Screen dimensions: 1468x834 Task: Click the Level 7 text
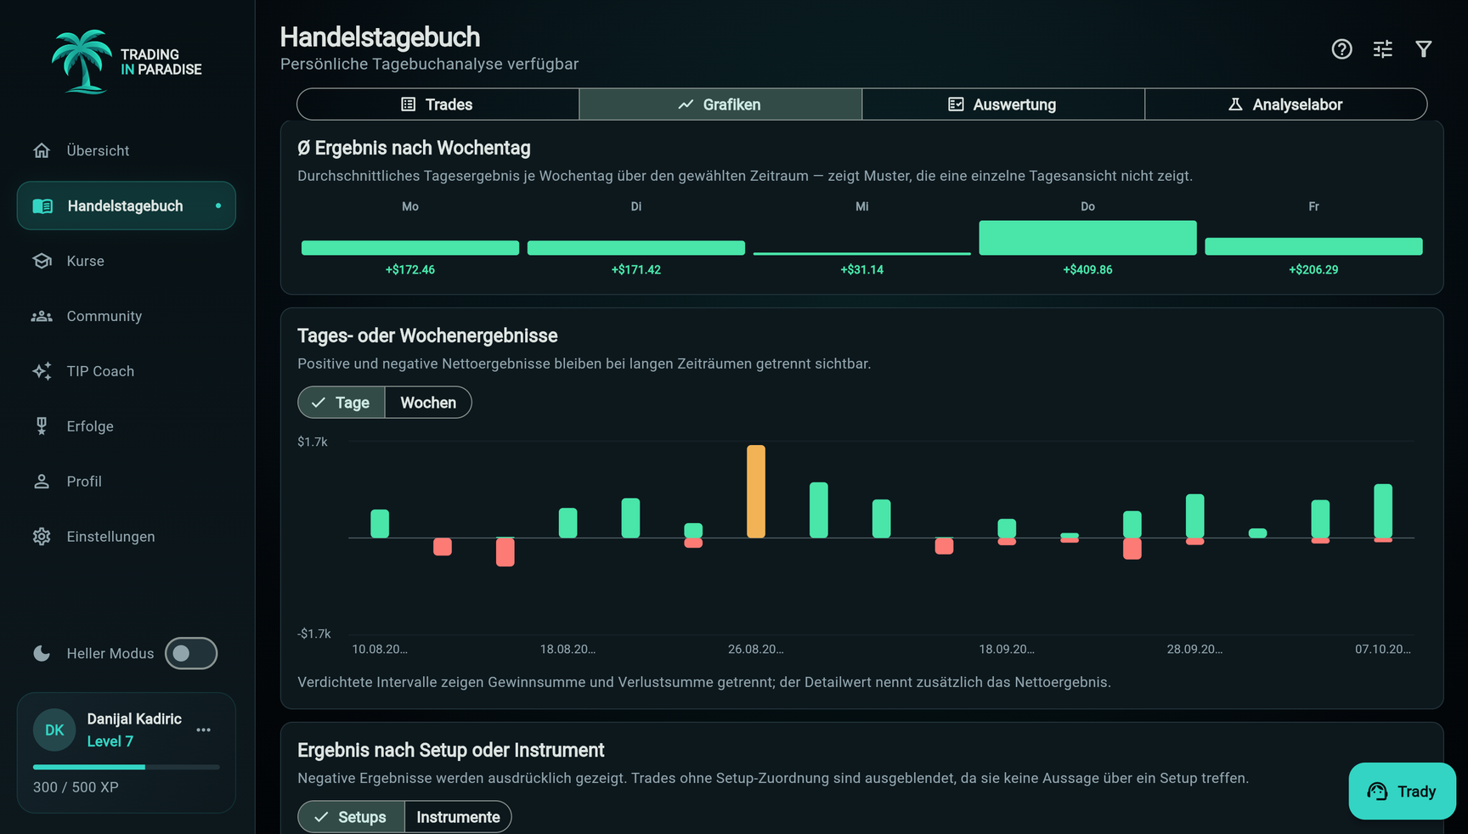[110, 741]
